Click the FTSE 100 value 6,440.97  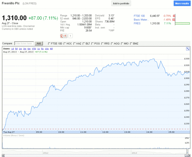155,16
